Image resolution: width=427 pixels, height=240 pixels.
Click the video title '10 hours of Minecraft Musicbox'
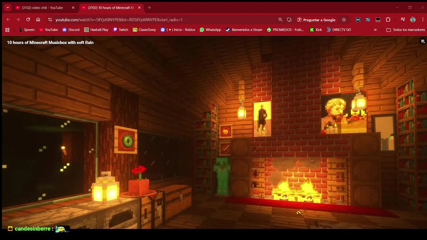coord(50,42)
